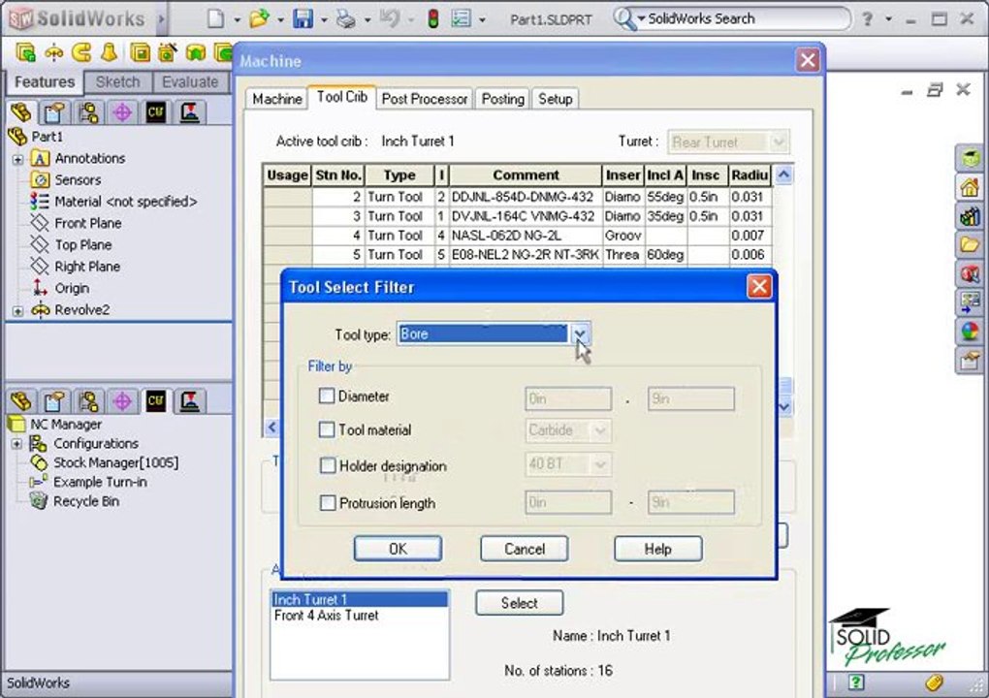The width and height of the screenshot is (989, 698).
Task: Switch to the Posting tab
Action: point(502,99)
